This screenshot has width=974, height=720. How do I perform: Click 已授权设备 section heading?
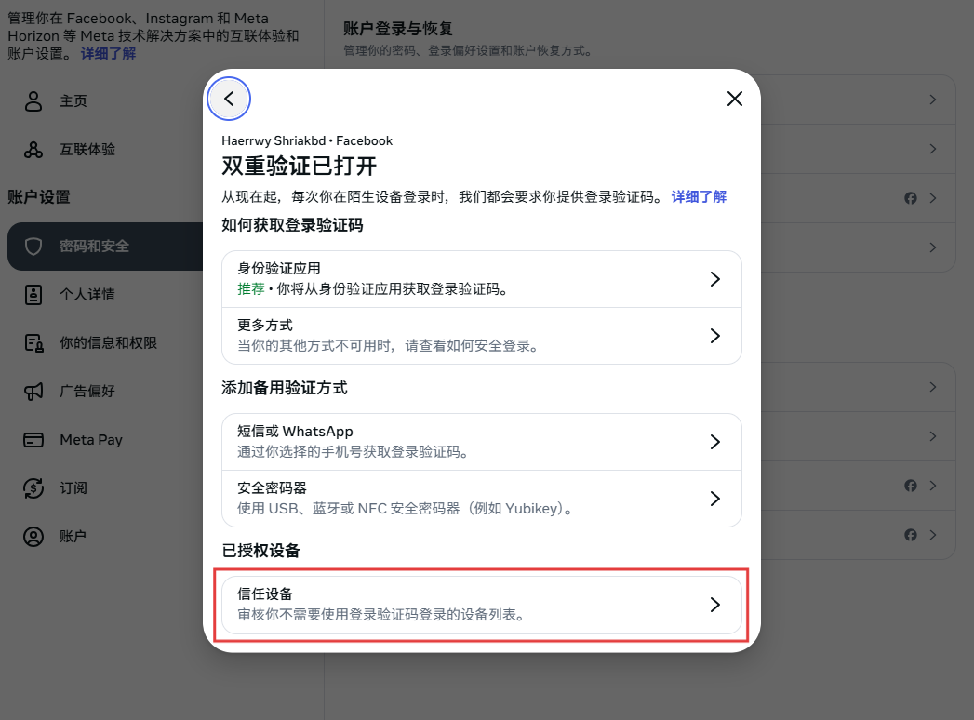click(260, 551)
